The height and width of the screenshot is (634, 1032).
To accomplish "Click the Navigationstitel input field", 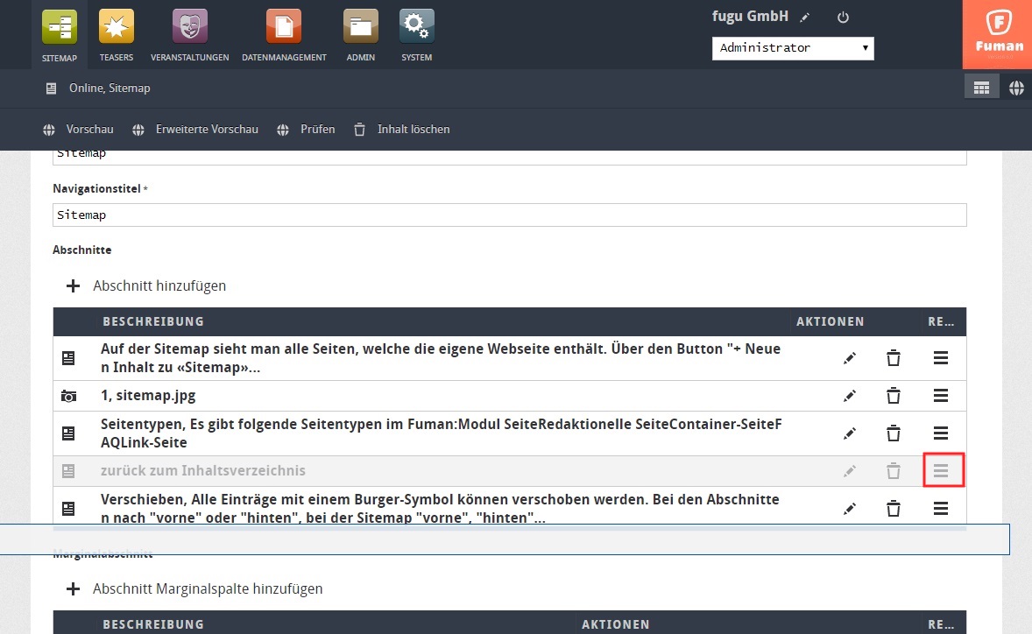I will click(x=509, y=215).
